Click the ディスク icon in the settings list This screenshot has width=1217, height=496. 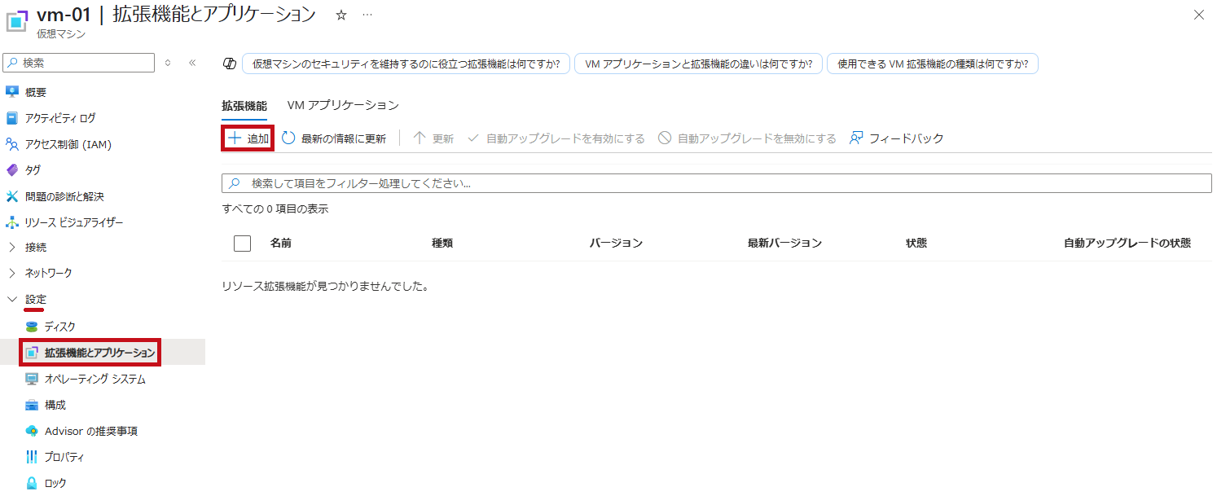click(x=32, y=327)
